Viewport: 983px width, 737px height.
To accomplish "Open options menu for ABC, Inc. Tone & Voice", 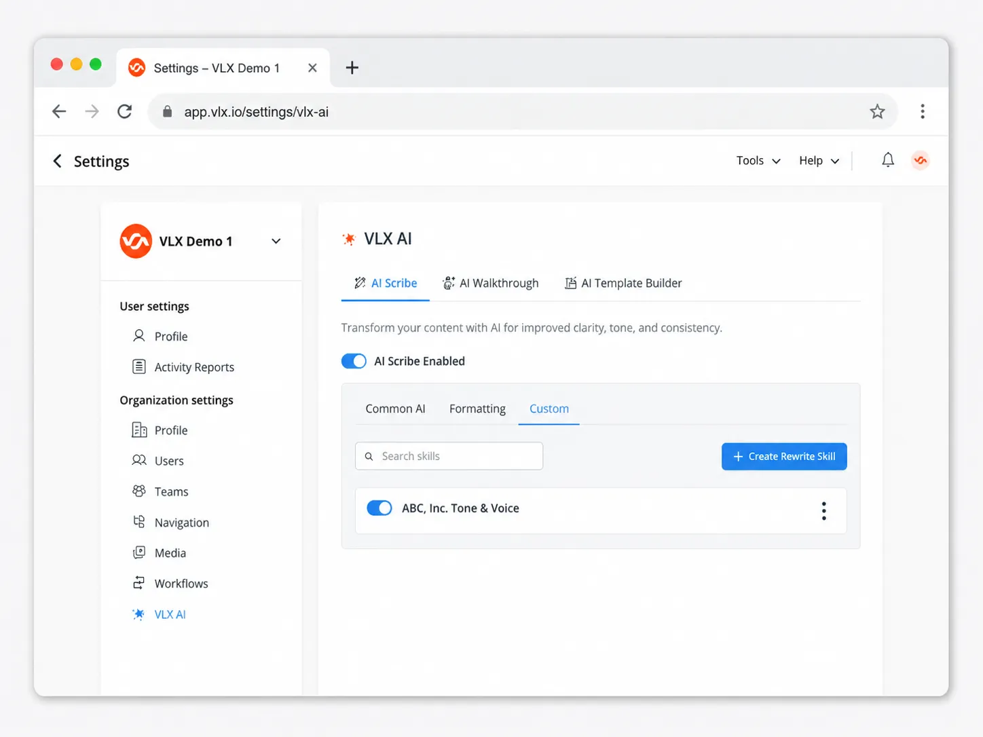I will click(824, 511).
